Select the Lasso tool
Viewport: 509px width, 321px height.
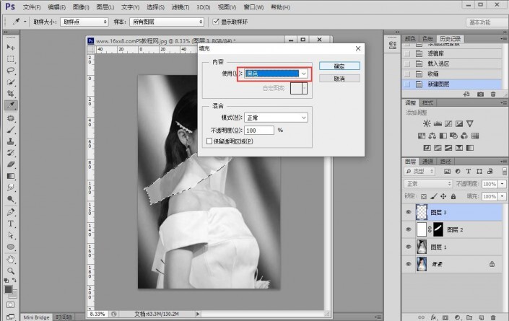coord(11,71)
